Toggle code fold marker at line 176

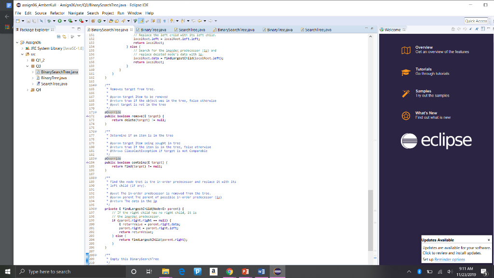tap(96, 131)
